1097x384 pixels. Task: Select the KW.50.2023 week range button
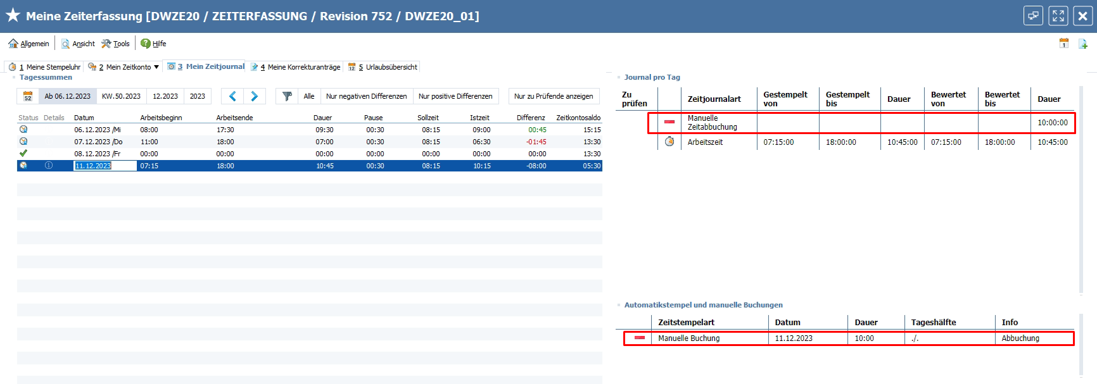(121, 96)
